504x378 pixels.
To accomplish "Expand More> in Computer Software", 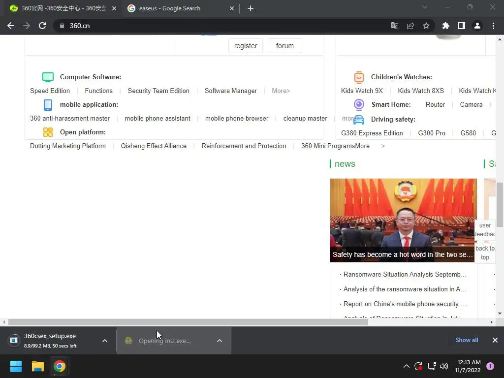I will click(x=281, y=91).
